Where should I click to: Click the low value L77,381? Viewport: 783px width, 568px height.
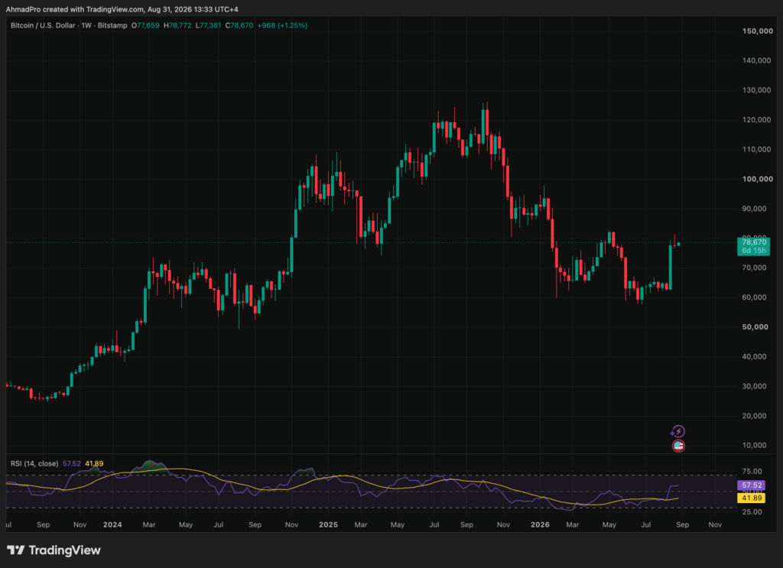(208, 25)
